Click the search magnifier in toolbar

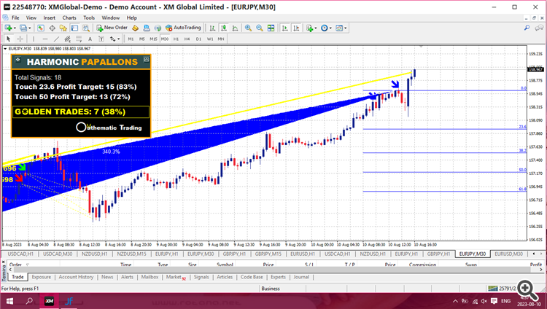[x=527, y=28]
